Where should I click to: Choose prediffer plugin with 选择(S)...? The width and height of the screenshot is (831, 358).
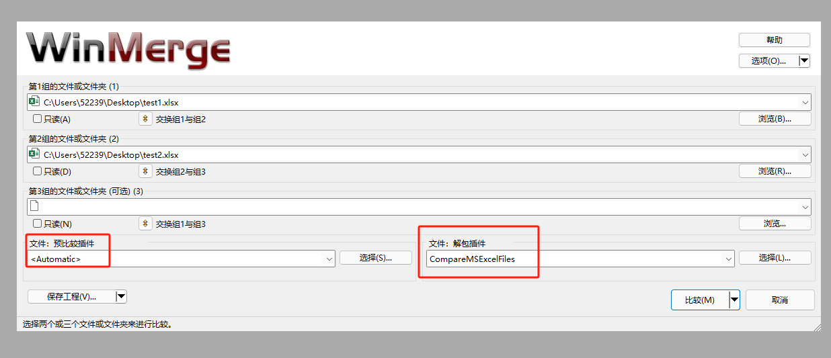coord(375,257)
